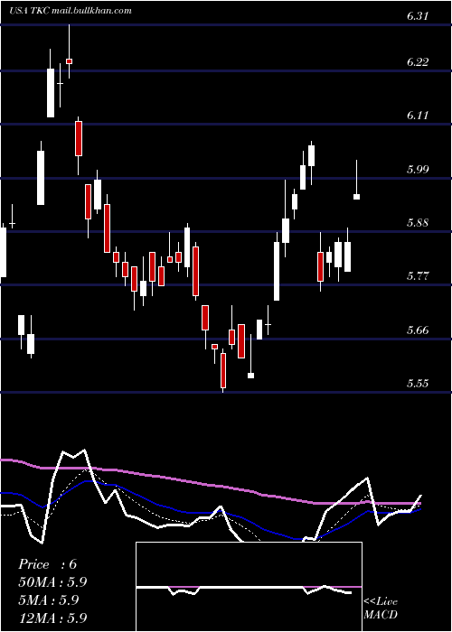The height and width of the screenshot is (632, 452).
Task: Click the 'Price : 6' readout
Action: (48, 564)
